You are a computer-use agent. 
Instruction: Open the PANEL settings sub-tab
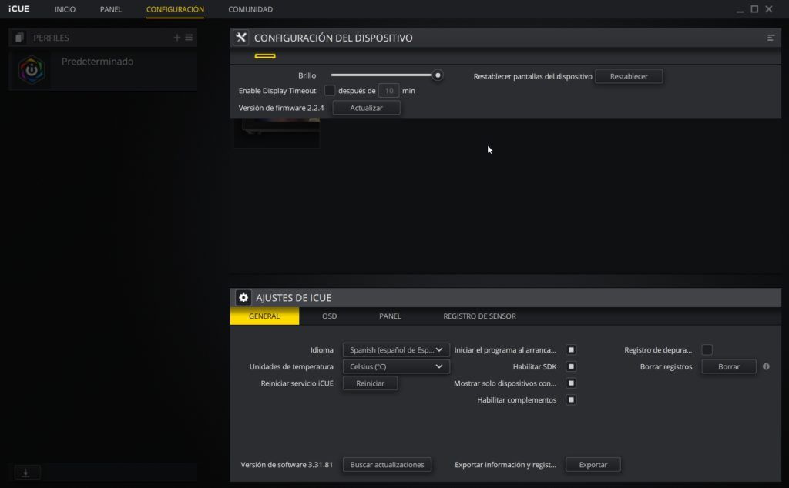pos(390,316)
